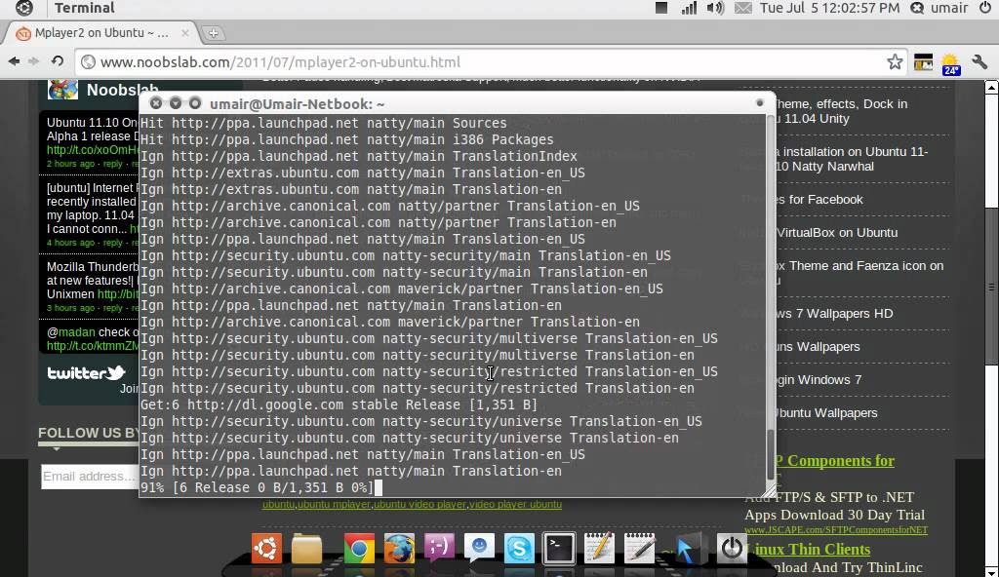Click the Unixmen tweet bit.ly link
This screenshot has height=577, width=999.
(118, 294)
